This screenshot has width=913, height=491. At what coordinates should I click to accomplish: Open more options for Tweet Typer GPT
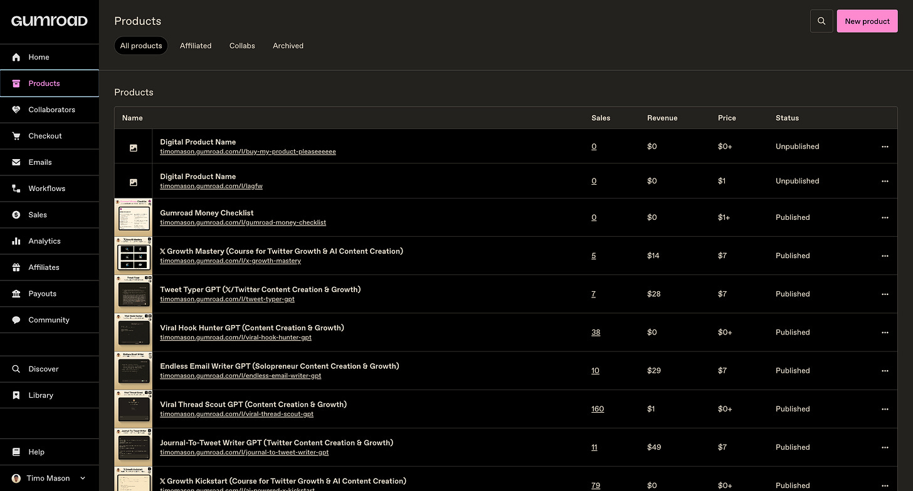click(885, 294)
